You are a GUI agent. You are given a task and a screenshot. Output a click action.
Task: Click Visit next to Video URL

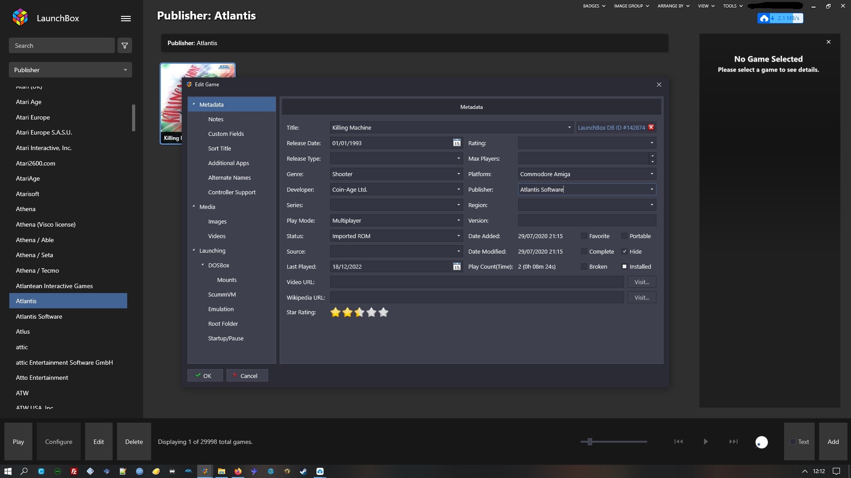[642, 282]
